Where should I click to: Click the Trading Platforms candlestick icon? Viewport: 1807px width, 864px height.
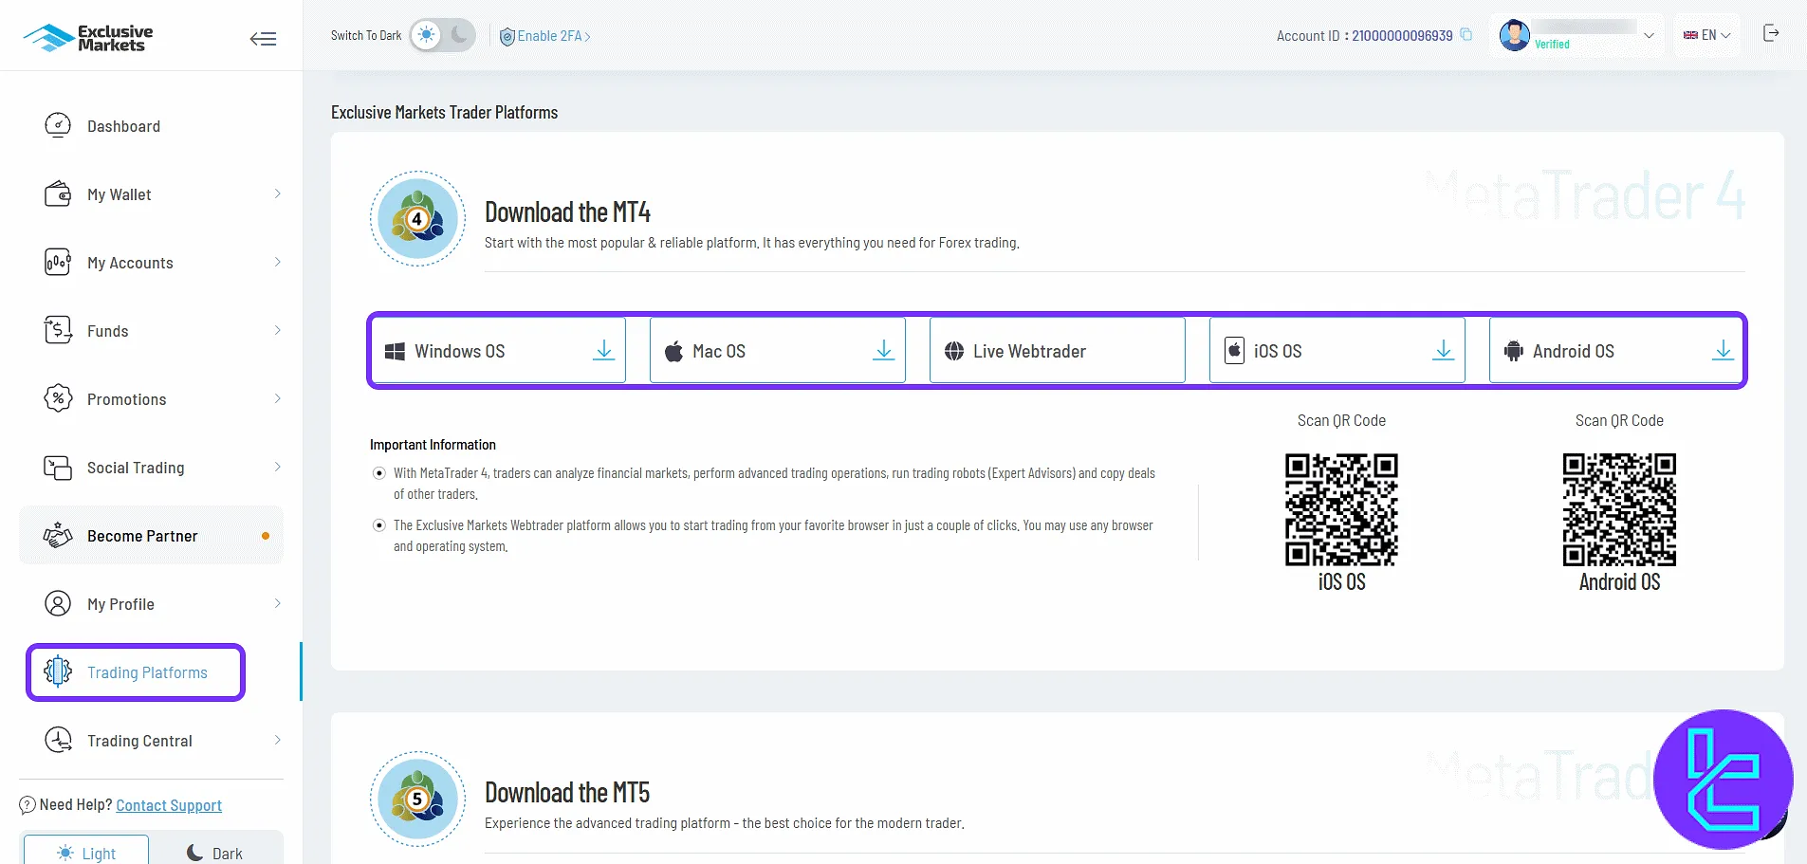[58, 671]
